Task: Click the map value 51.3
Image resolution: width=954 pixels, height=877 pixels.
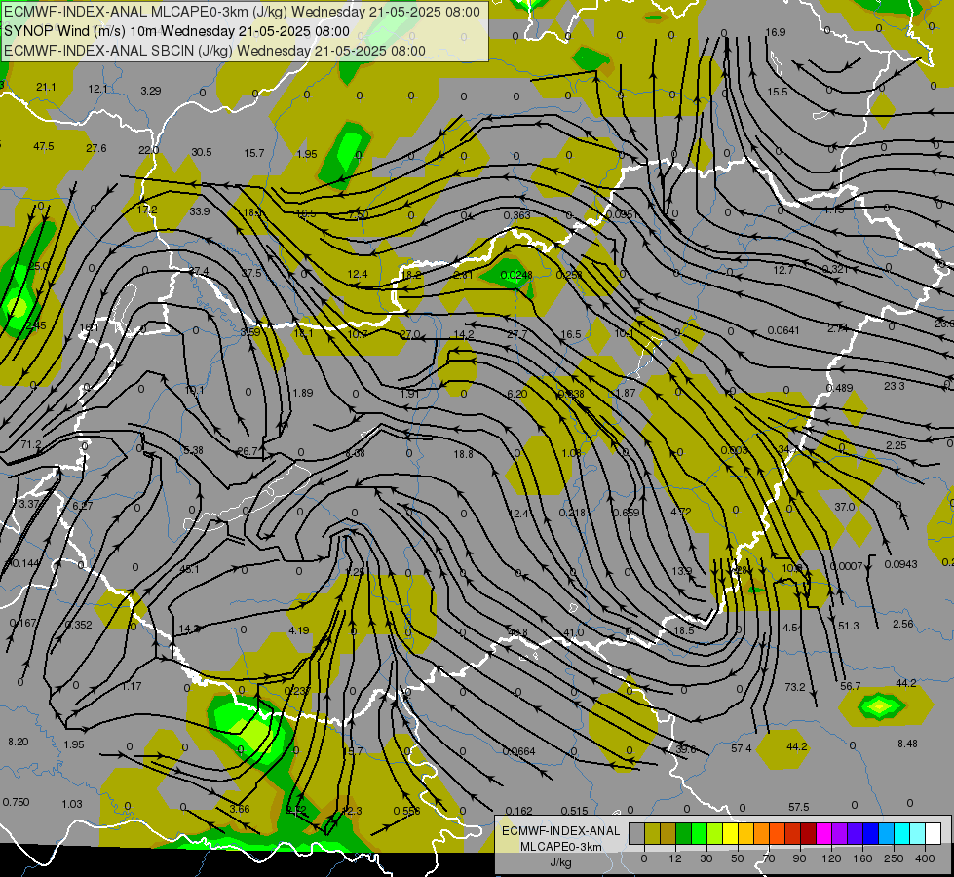Action: (849, 626)
